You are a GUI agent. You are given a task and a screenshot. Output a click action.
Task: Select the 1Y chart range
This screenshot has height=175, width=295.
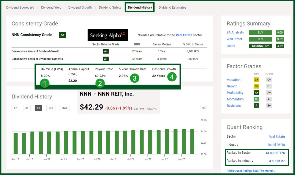click(x=16, y=108)
